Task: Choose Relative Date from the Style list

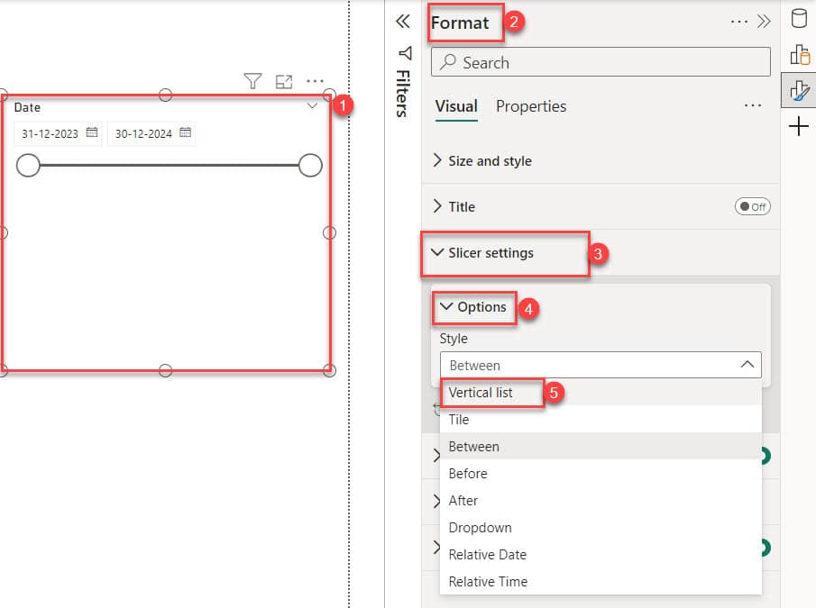Action: 601,555
